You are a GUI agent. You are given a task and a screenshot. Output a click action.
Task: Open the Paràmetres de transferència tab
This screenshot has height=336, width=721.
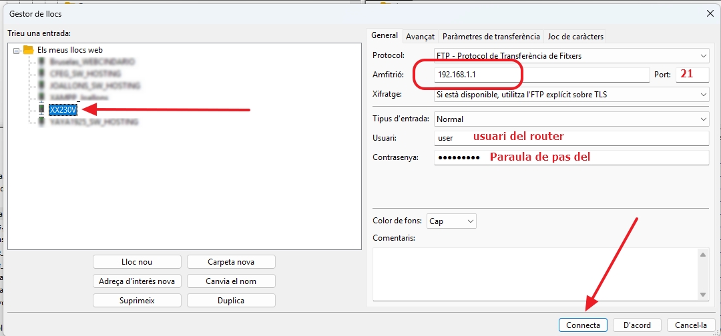pyautogui.click(x=491, y=36)
